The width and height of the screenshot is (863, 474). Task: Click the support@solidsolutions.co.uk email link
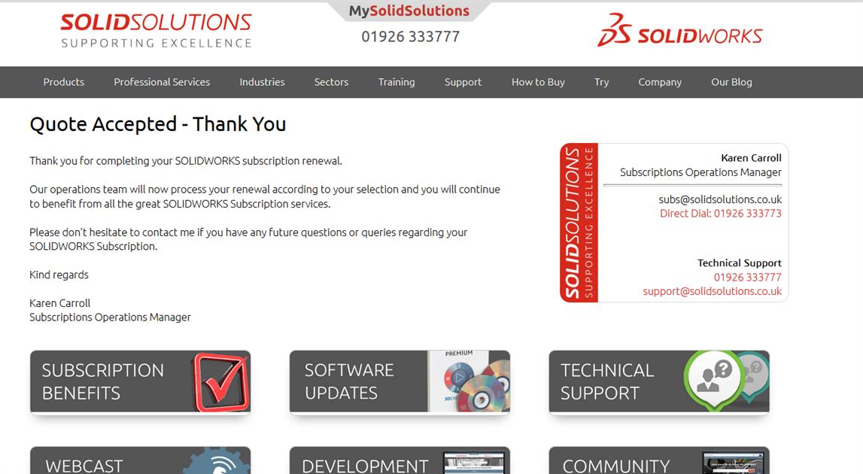(x=712, y=291)
